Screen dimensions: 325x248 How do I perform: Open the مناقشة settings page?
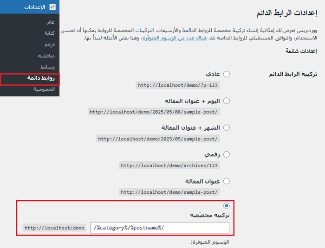[x=46, y=56]
